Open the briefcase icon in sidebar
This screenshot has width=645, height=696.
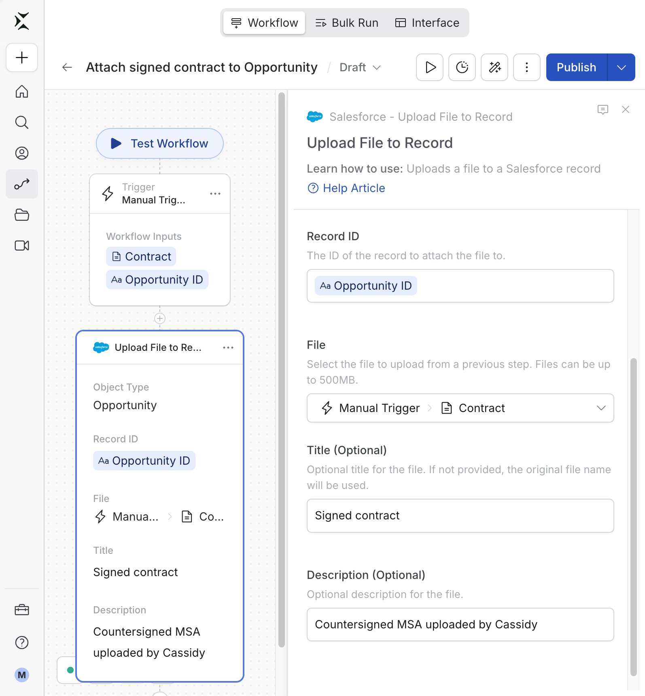[22, 610]
